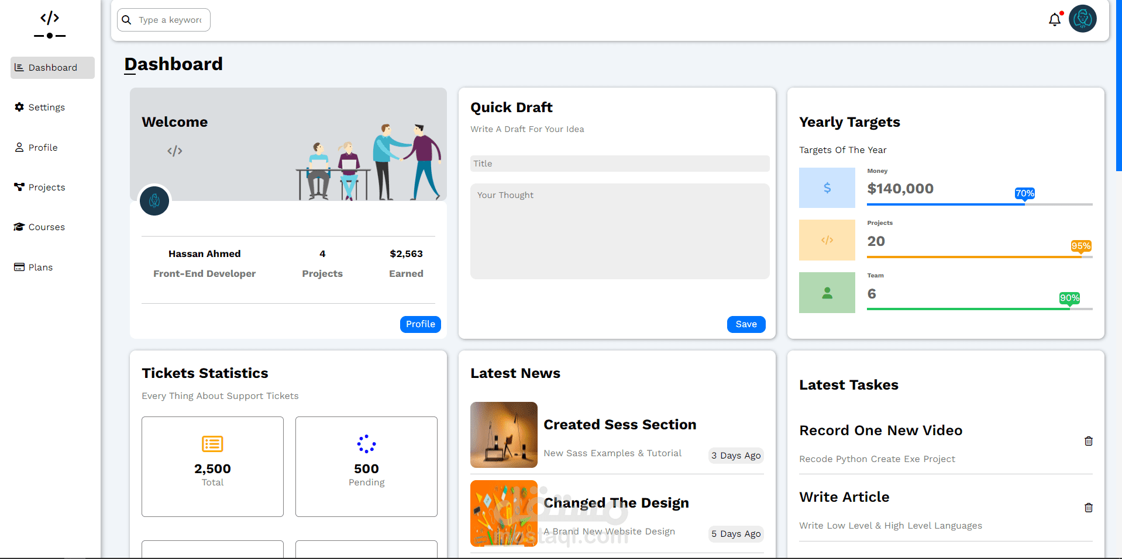Click the $140,000 money target value
Image resolution: width=1122 pixels, height=559 pixels.
coord(900,189)
